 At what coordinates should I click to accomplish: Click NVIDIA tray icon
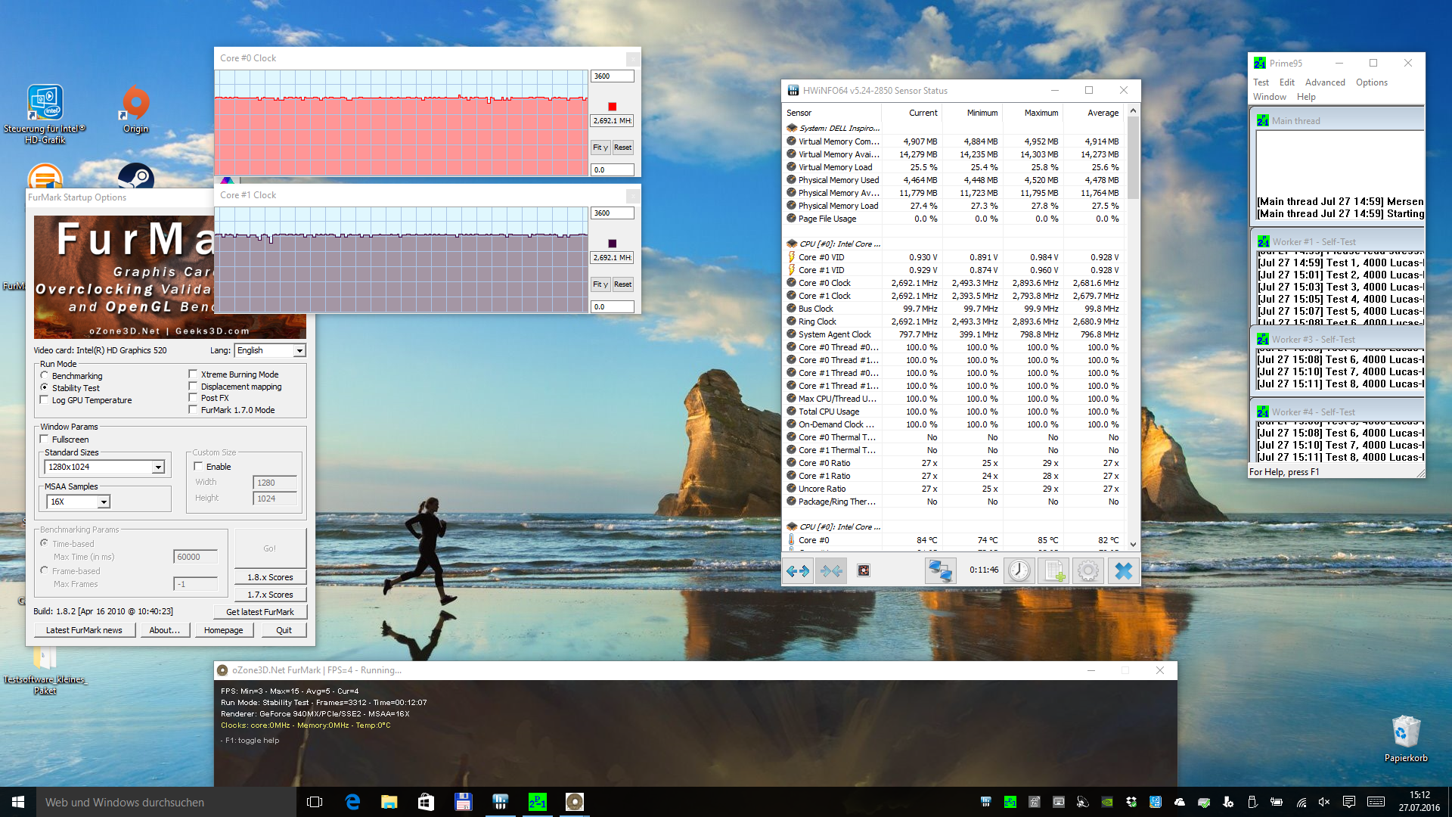(x=1106, y=802)
